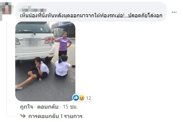Screen dimensions: 183x122
Task: Open the commenter's blurred name link
Action: (x=33, y=9)
